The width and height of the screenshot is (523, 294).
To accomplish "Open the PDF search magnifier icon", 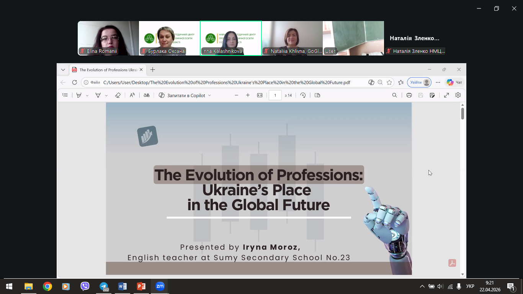I will pyautogui.click(x=394, y=95).
